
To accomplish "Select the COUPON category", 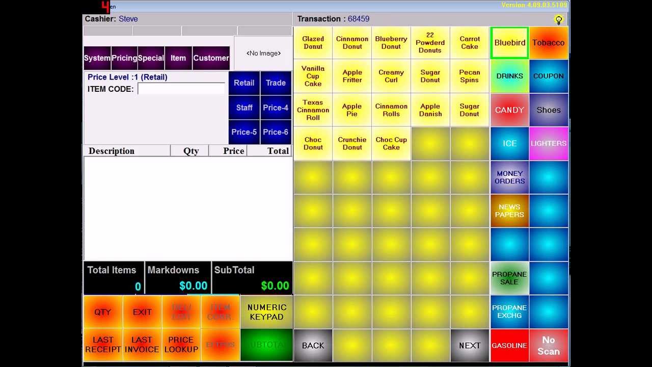I will click(549, 76).
